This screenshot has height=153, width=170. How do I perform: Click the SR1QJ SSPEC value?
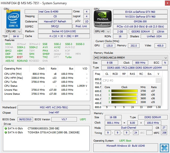[x=55, y=26]
